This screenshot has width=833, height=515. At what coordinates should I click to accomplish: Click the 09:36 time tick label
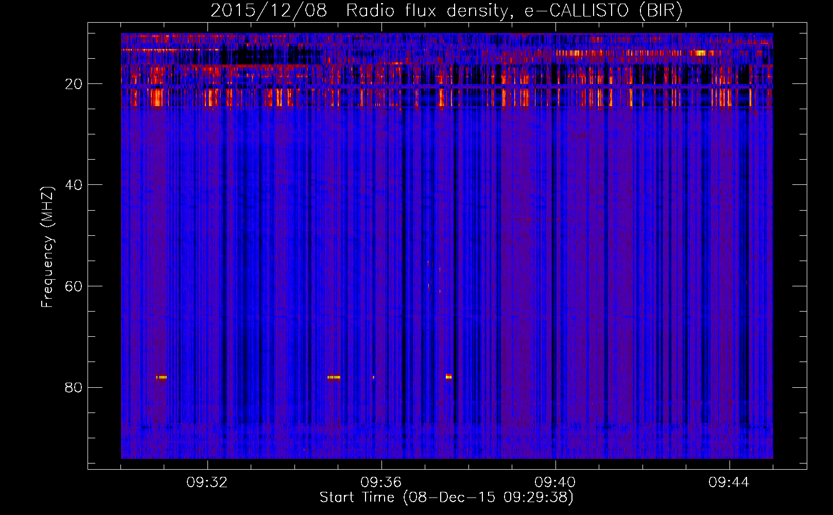[381, 483]
